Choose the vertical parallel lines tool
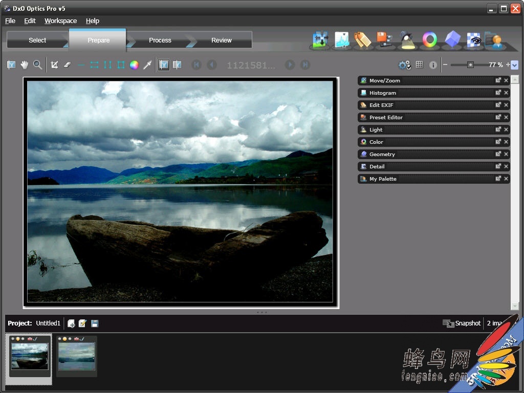 pos(107,65)
